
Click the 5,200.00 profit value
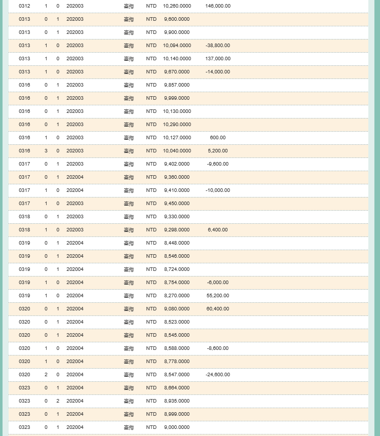pyautogui.click(x=218, y=151)
